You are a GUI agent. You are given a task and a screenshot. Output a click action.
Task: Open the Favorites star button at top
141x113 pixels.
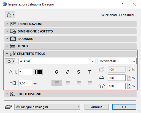coord(10,15)
